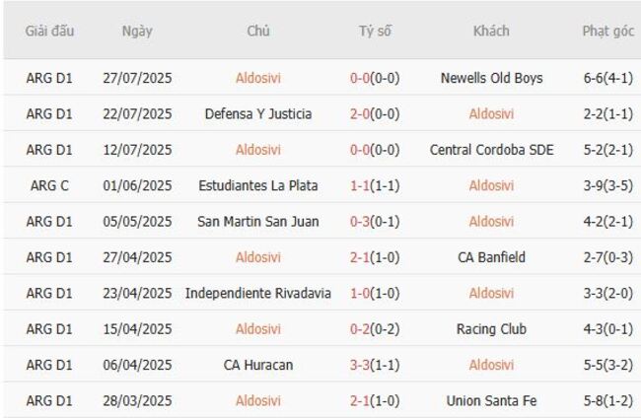The width and height of the screenshot is (641, 418).
Task: Click the 2-0(0-0) score on 22/07/2025
Action: point(375,114)
